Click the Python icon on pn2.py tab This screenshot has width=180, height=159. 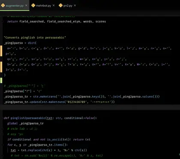click(x=60, y=6)
